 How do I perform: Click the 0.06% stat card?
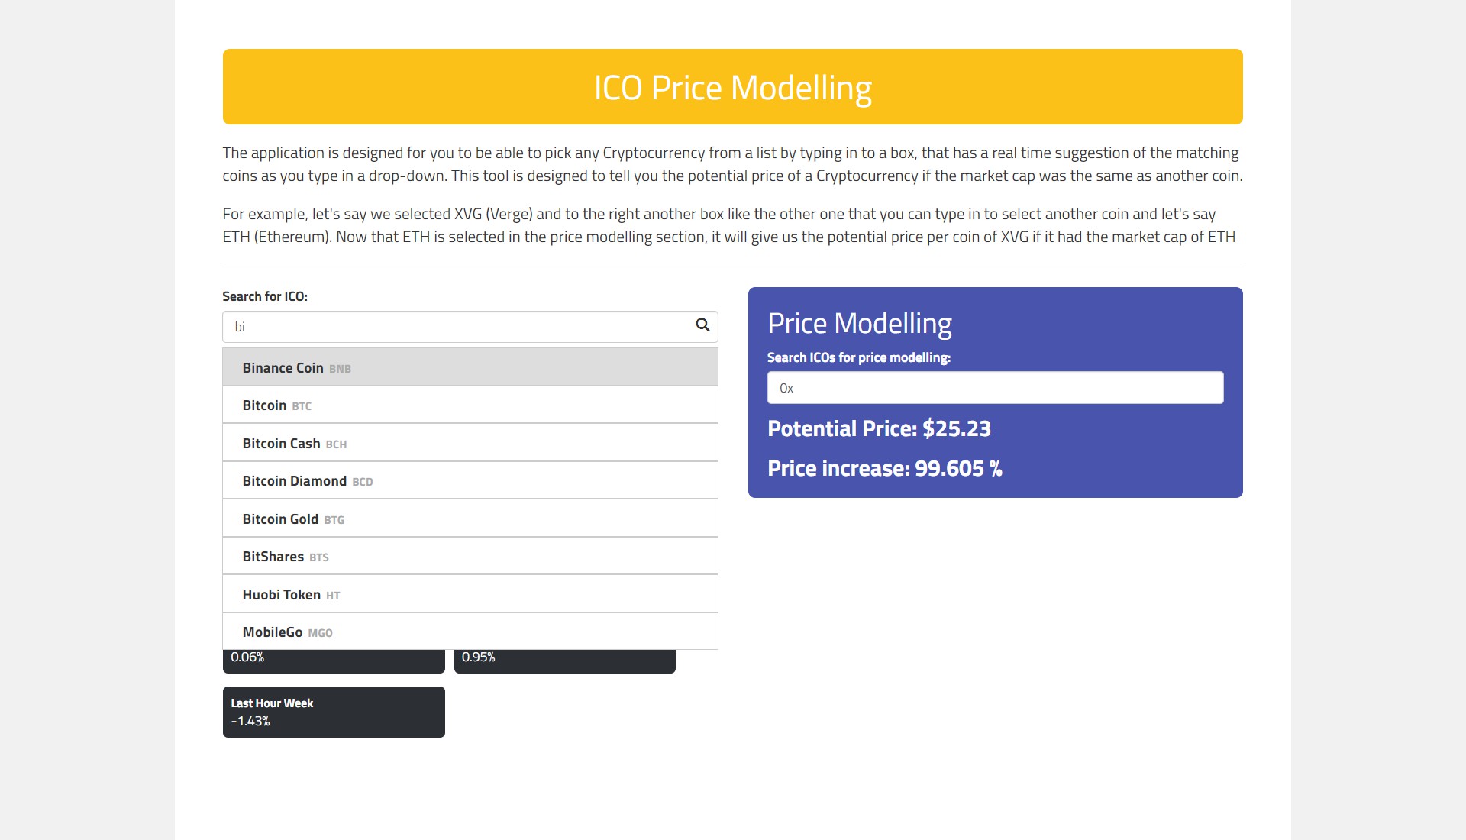pyautogui.click(x=334, y=661)
